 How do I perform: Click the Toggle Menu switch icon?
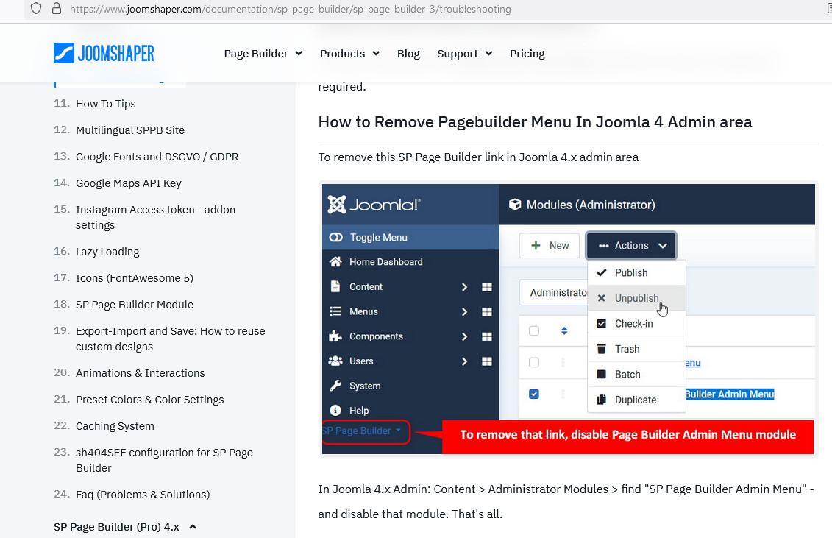pos(335,238)
